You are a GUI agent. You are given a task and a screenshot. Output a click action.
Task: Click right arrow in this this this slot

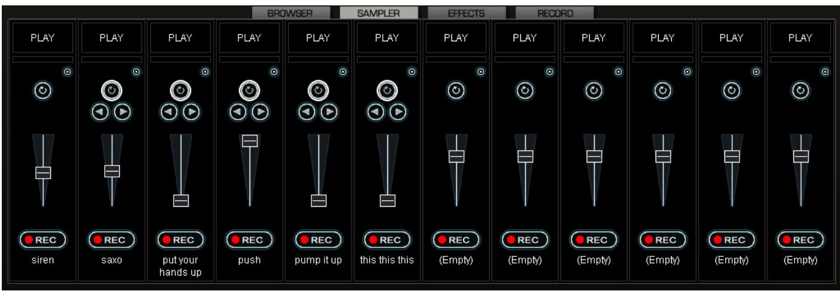point(398,112)
